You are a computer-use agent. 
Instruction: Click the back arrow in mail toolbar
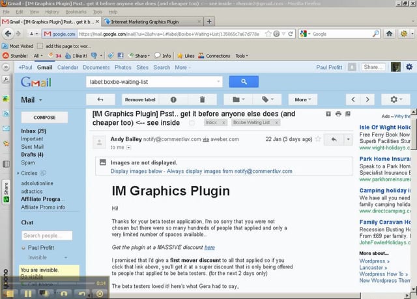[x=100, y=99]
